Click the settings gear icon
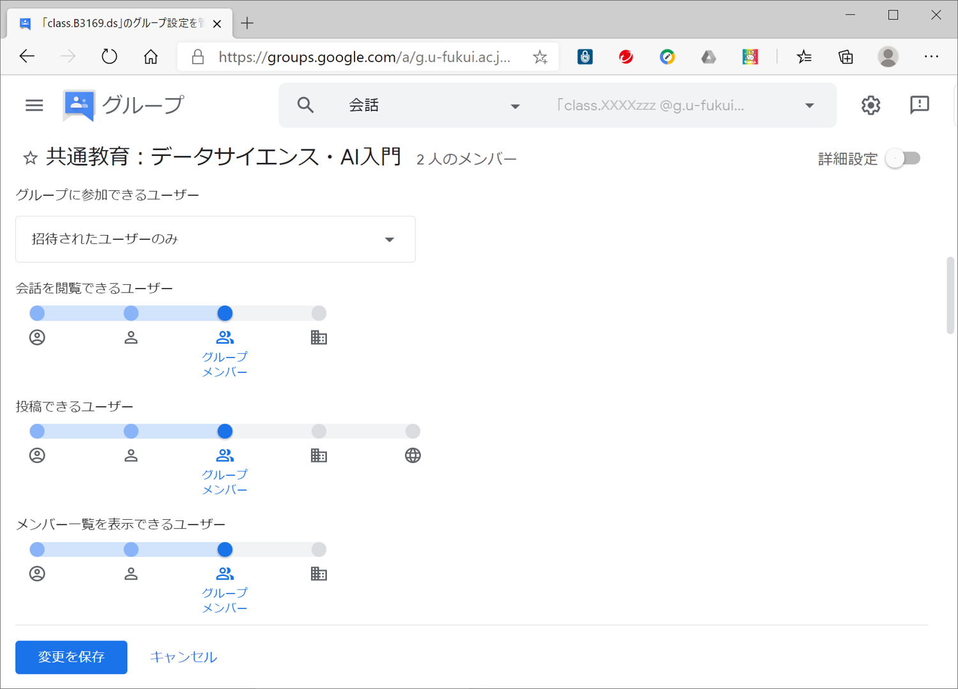The width and height of the screenshot is (958, 689). point(871,105)
